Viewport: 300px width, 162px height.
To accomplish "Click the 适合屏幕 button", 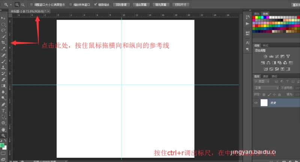I will (x=141, y=5).
